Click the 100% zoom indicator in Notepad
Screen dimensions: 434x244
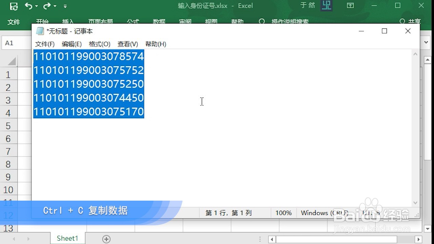[x=283, y=213]
